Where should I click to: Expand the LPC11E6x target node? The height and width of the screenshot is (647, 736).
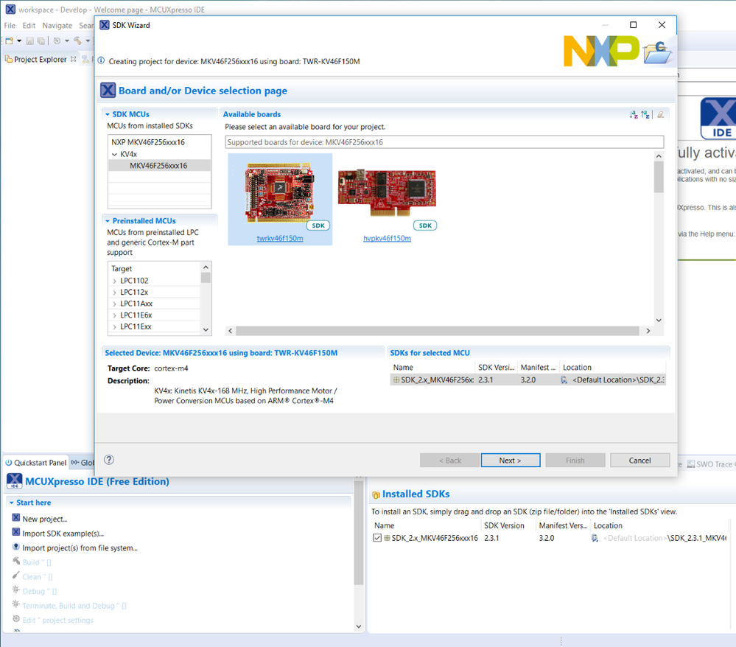[x=114, y=315]
